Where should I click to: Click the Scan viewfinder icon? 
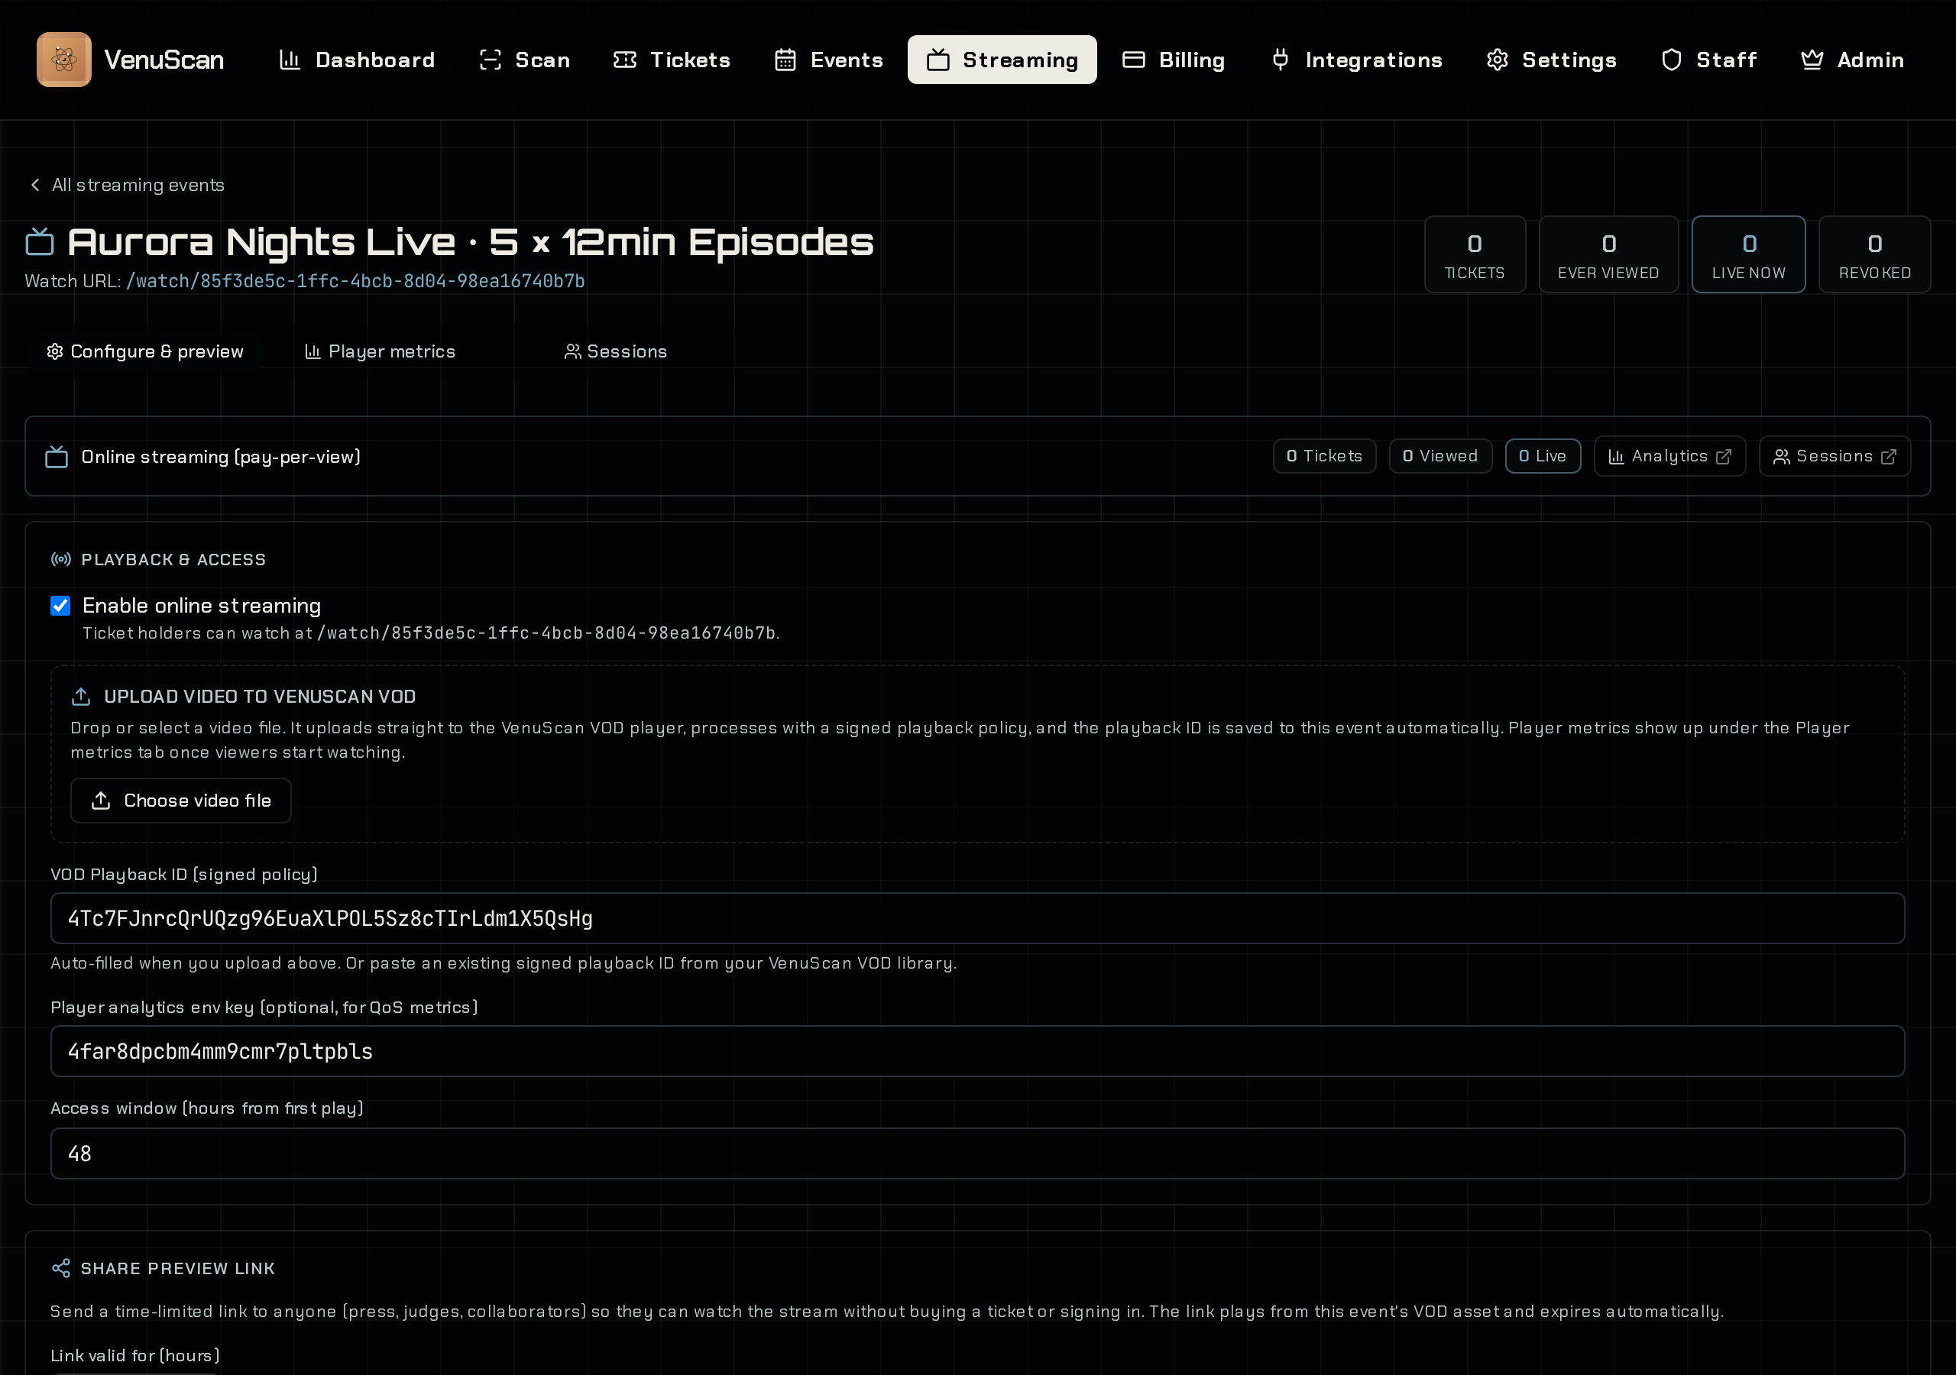[490, 60]
